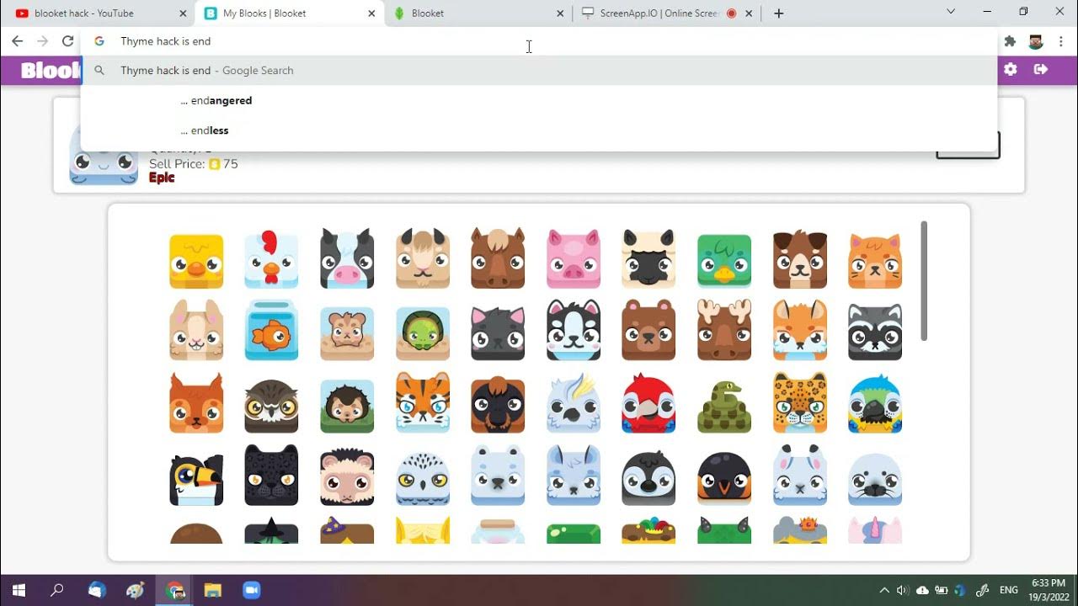The image size is (1078, 606).
Task: Select the brown Bear blook
Action: click(648, 330)
